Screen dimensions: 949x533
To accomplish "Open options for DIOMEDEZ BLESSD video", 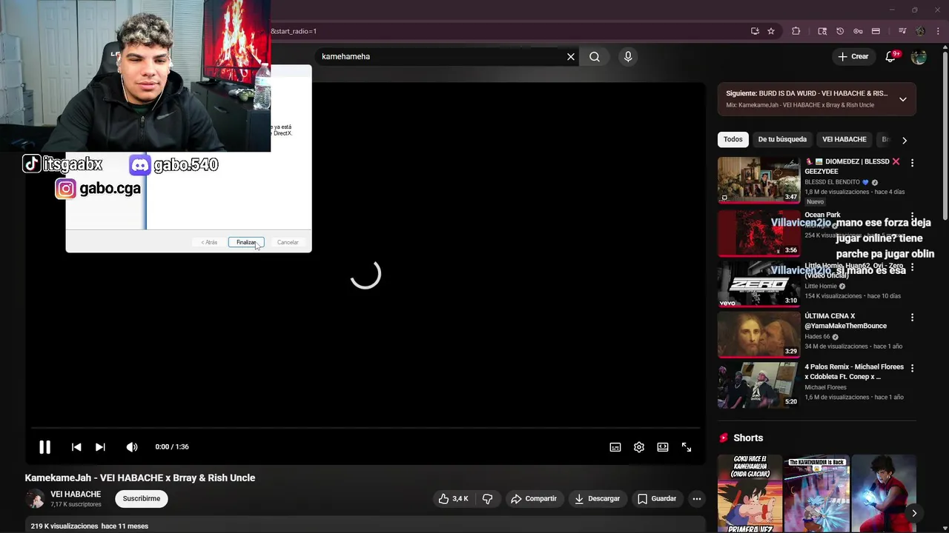I will coord(912,163).
